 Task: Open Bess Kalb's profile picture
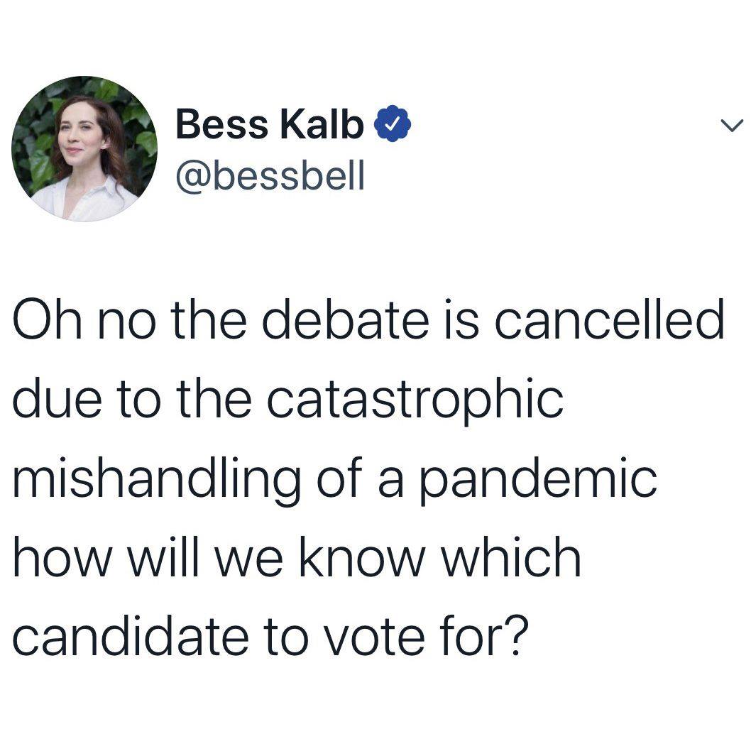[84, 150]
